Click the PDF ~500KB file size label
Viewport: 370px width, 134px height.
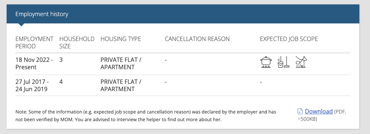click(x=322, y=115)
